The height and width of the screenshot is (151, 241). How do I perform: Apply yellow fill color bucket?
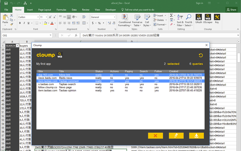tap(45, 23)
